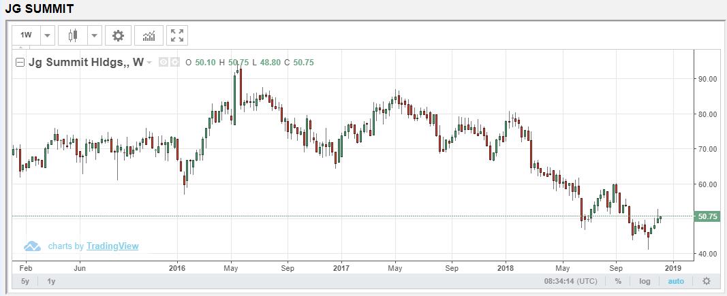Select the 1y date range
This screenshot has width=727, height=296.
pos(52,281)
